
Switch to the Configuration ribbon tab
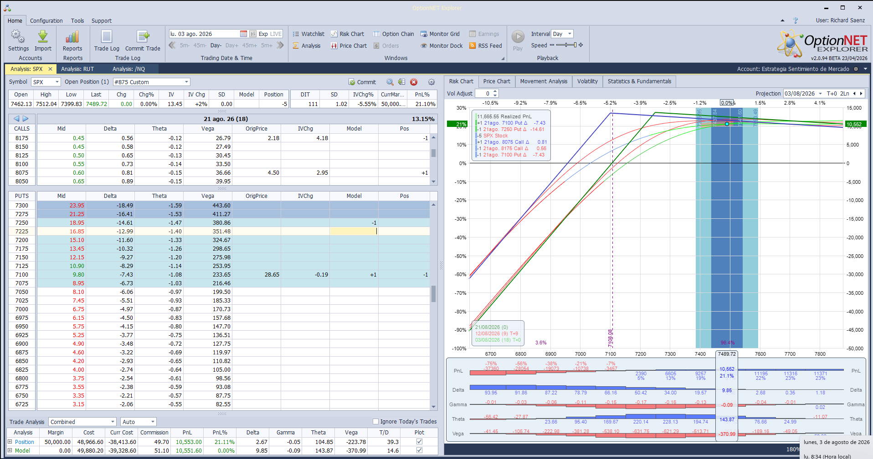(x=46, y=20)
